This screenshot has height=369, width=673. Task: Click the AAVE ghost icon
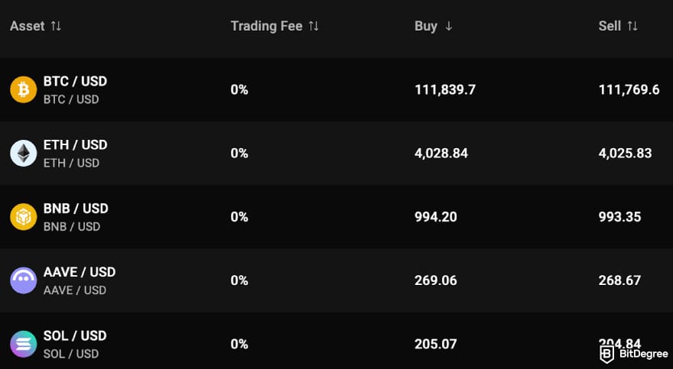tap(23, 280)
